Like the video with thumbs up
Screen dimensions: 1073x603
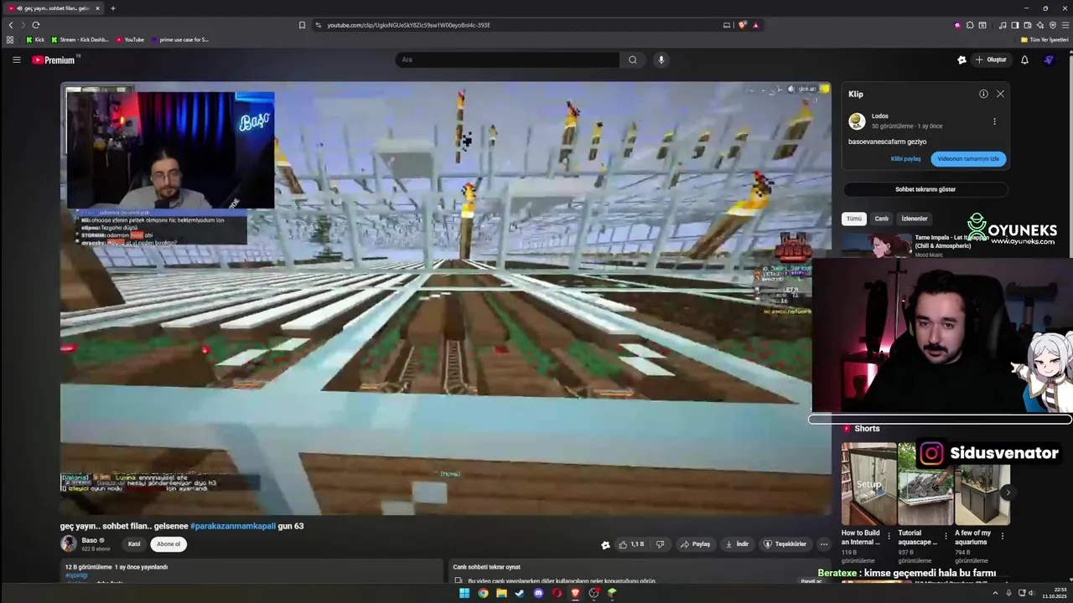coord(630,544)
